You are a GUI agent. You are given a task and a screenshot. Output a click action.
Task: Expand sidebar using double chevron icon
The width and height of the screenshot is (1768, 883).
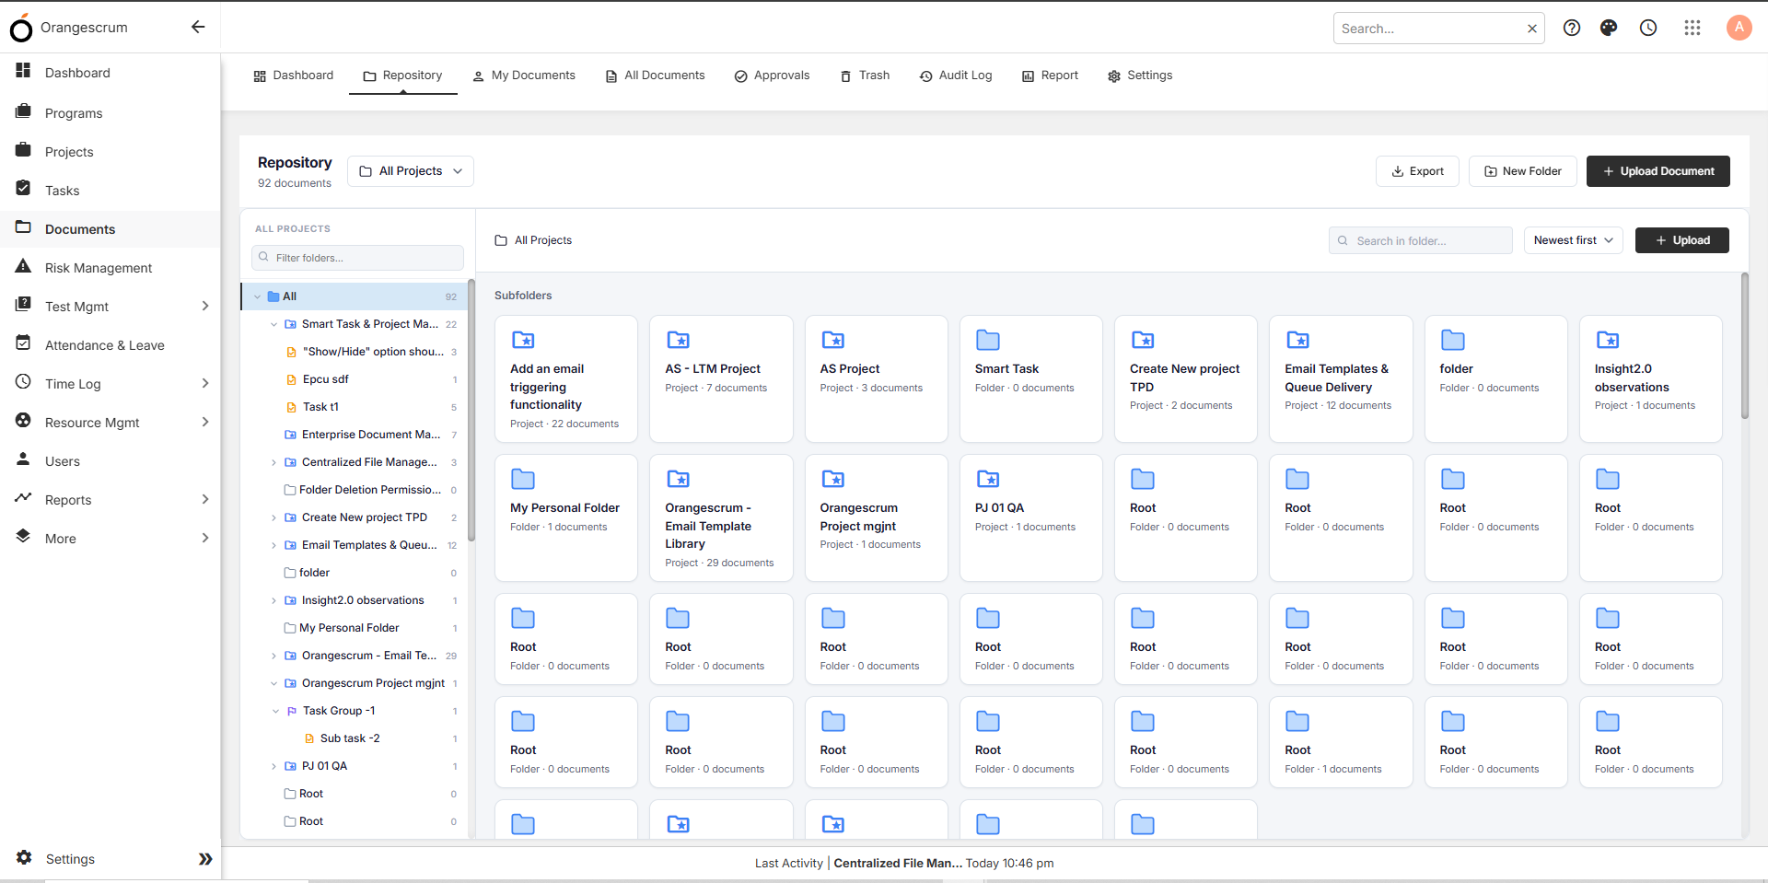pos(205,859)
